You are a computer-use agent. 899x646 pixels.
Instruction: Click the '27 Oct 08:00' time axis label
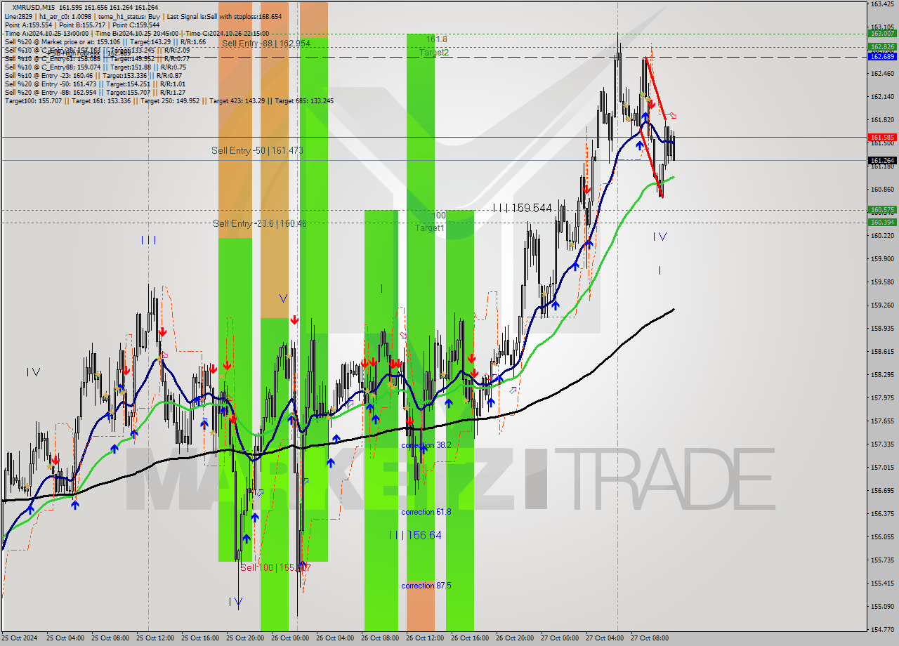click(x=649, y=638)
